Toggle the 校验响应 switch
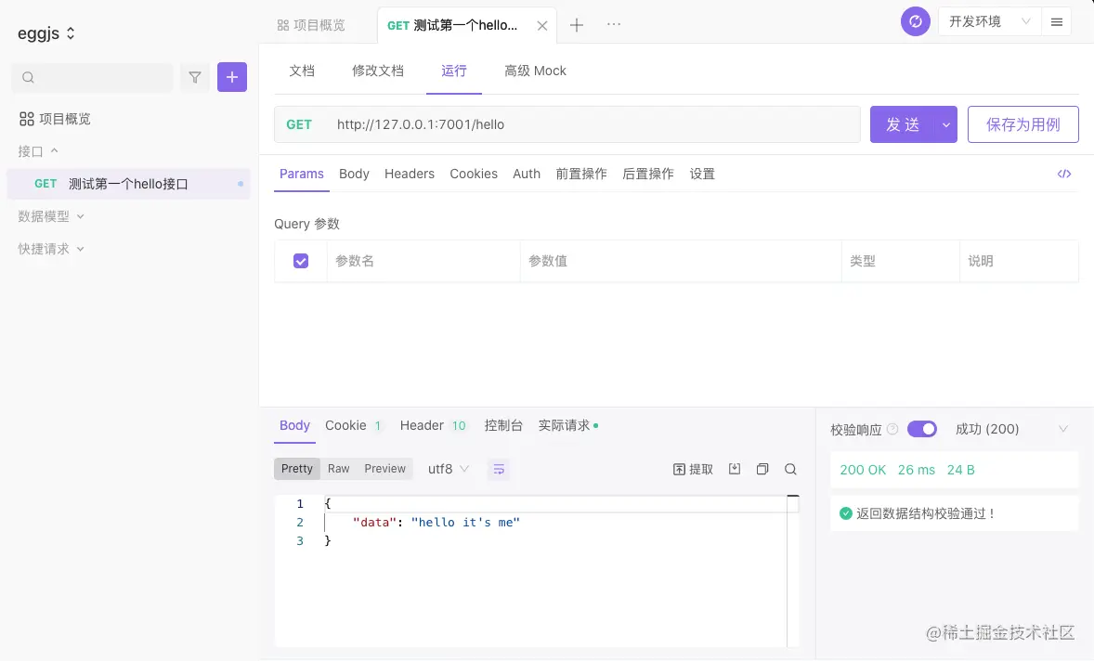This screenshot has width=1094, height=661. 921,429
